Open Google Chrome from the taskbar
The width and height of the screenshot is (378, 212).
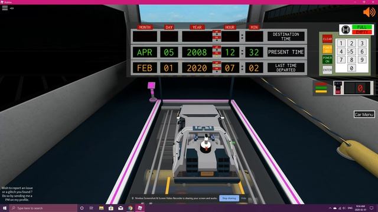130,208
